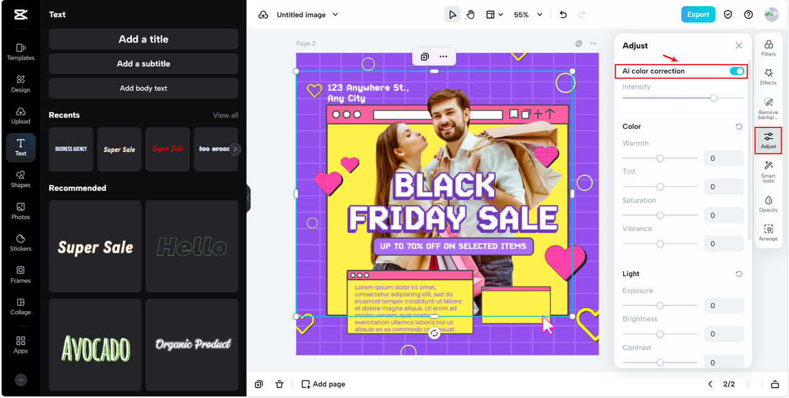Duplicate Page 2 using page header icon
The height and width of the screenshot is (398, 789).
click(x=579, y=44)
